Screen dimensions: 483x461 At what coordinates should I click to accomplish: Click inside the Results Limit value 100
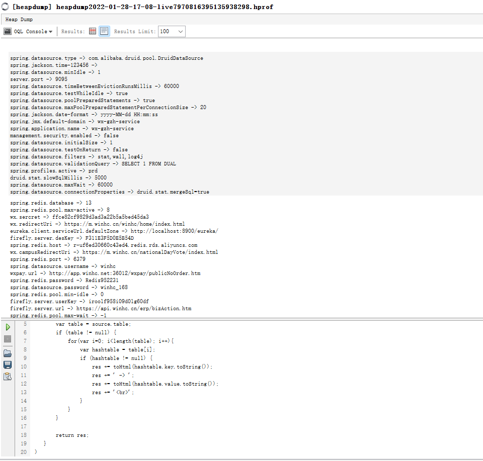166,31
